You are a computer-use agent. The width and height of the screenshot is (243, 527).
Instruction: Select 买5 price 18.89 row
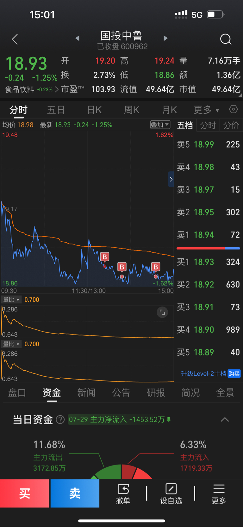[x=209, y=352]
